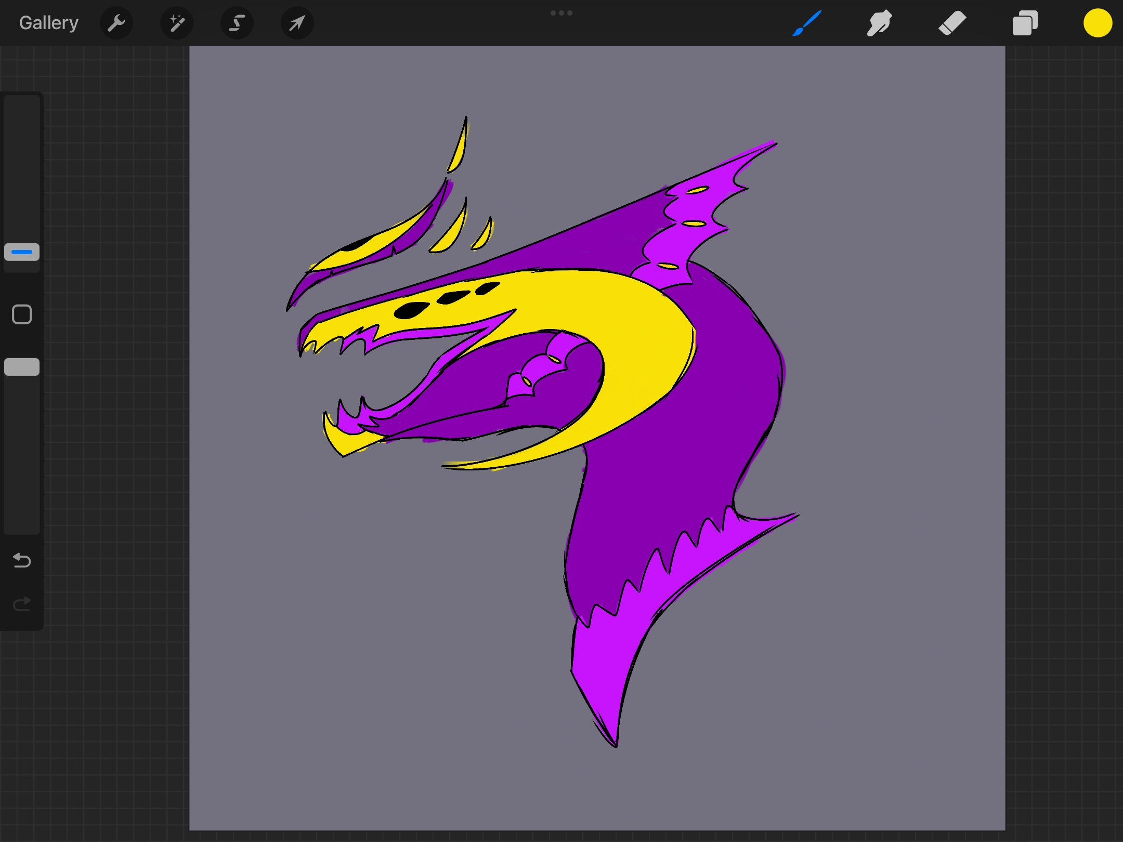Click the upper brush size slider track
The image size is (1123, 842).
(x=22, y=166)
